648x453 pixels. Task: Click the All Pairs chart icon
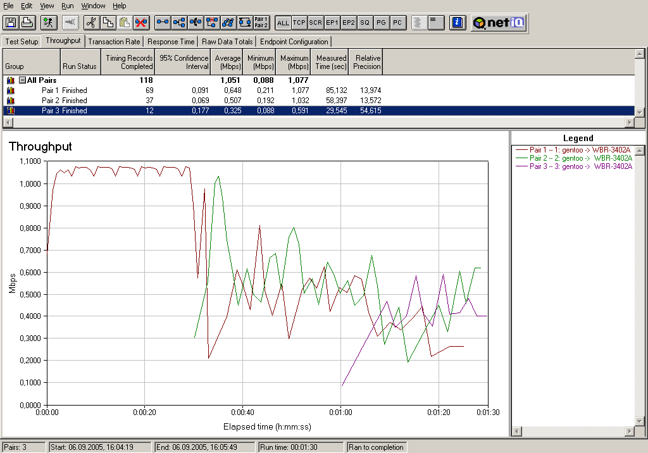point(11,80)
